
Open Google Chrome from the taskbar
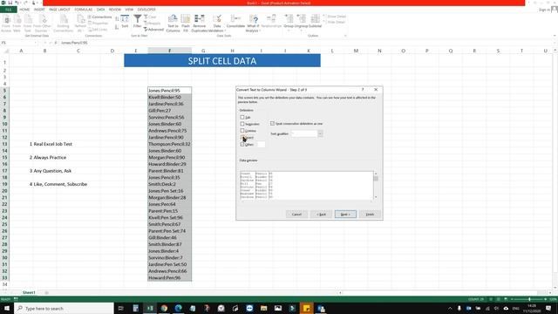coord(164,308)
